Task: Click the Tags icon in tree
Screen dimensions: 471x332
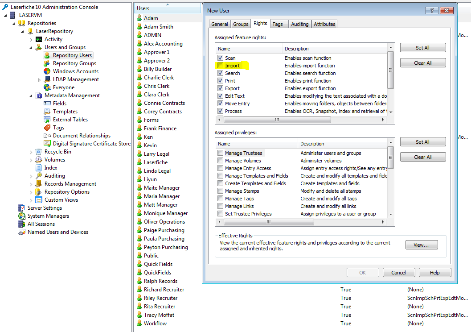Action: point(47,128)
